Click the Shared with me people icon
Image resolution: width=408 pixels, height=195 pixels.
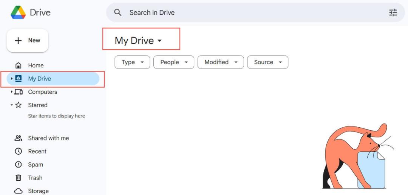coord(18,138)
